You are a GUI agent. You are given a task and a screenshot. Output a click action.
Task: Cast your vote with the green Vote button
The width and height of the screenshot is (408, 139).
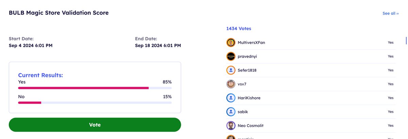click(x=95, y=125)
